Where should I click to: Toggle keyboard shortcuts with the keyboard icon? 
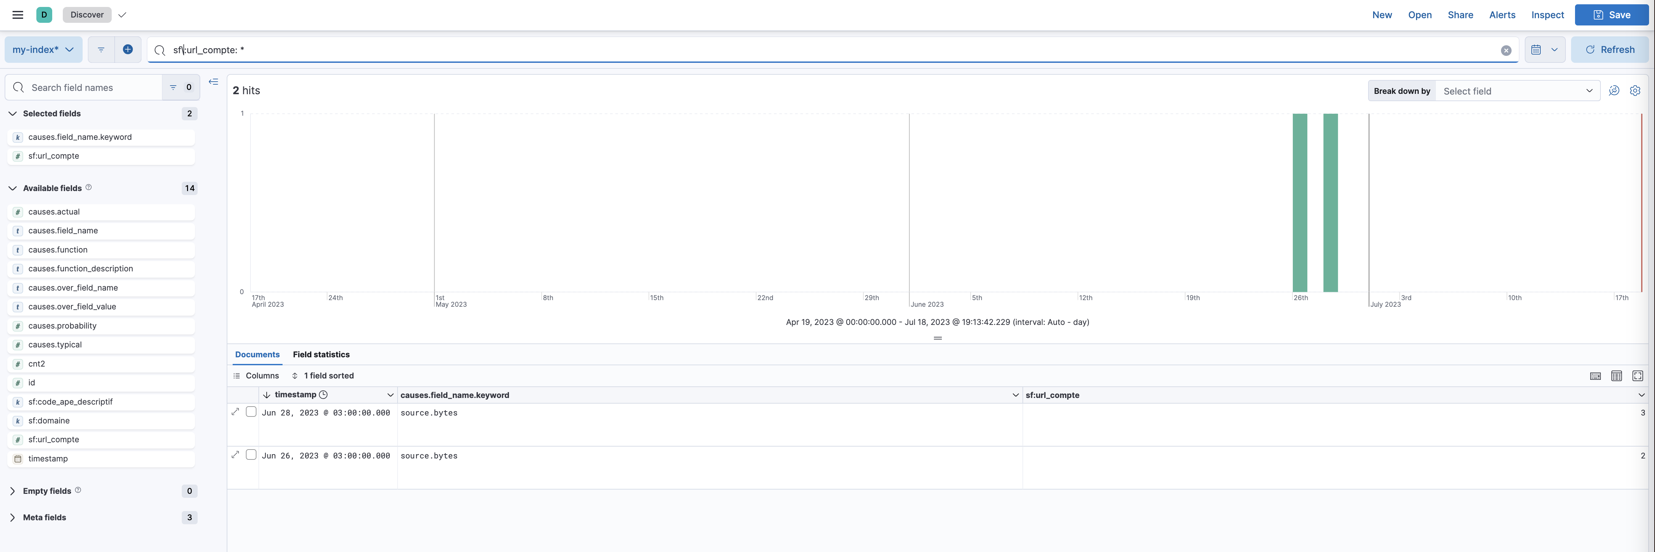[x=1596, y=376]
